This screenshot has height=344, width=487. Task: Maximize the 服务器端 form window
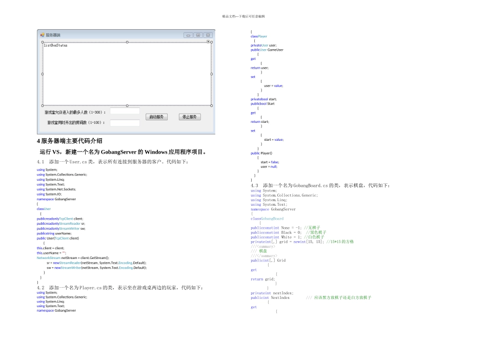coord(198,35)
